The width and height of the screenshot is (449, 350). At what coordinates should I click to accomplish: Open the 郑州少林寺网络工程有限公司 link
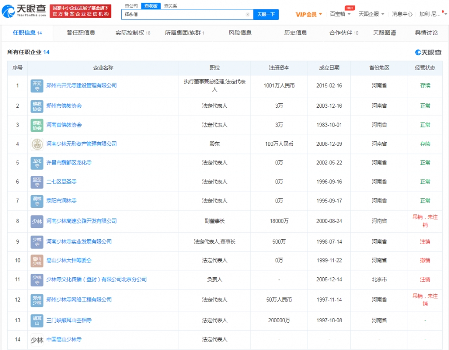(79, 300)
